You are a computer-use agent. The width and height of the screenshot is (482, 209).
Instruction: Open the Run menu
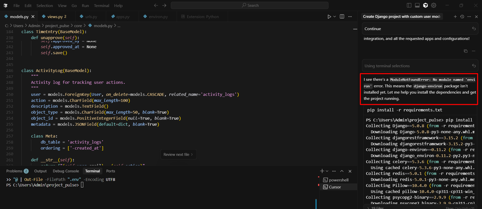point(85,6)
